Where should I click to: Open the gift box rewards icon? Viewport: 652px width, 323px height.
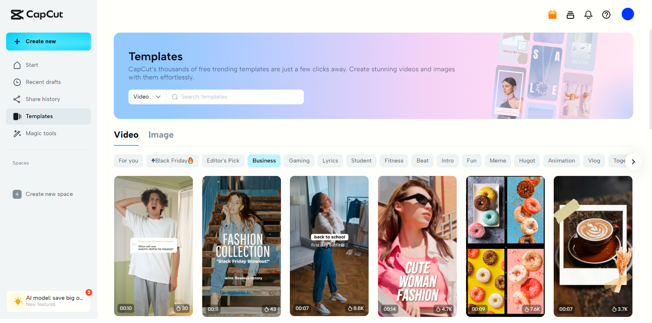click(553, 15)
